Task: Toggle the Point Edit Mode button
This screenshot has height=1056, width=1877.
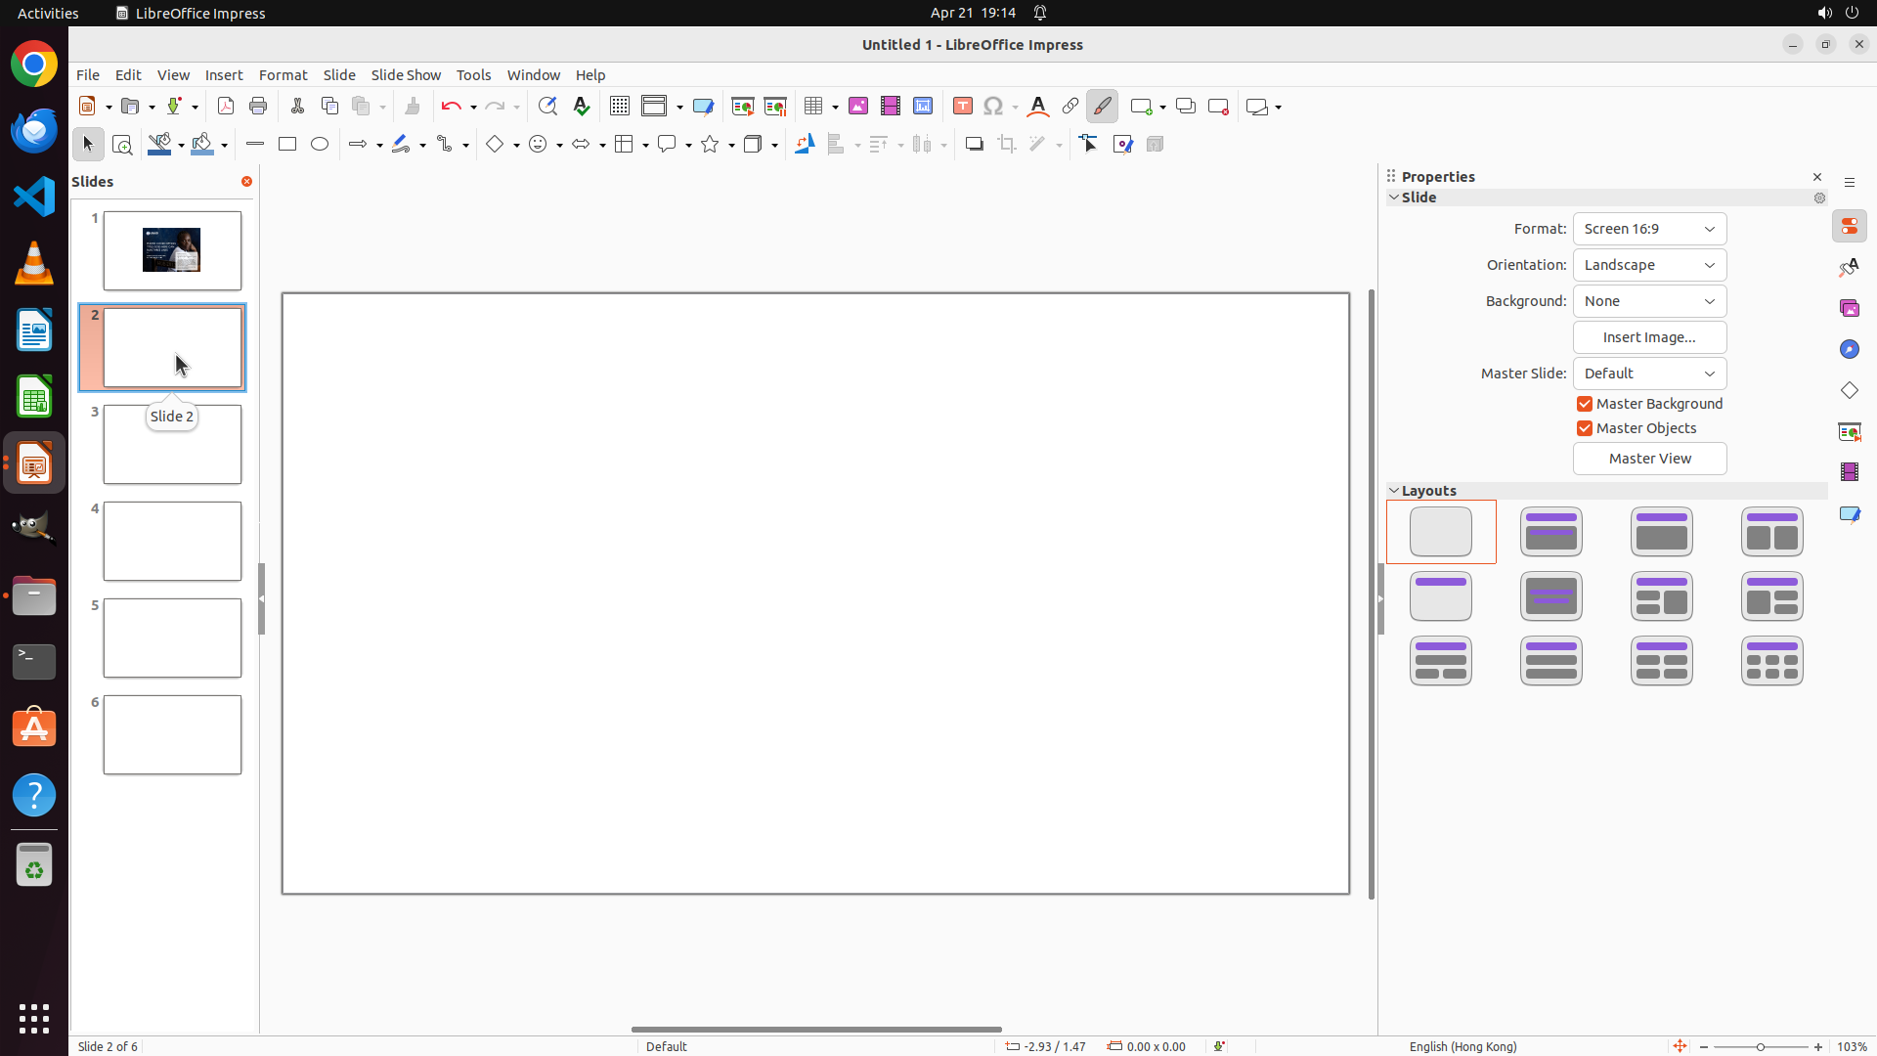Action: click(1089, 145)
